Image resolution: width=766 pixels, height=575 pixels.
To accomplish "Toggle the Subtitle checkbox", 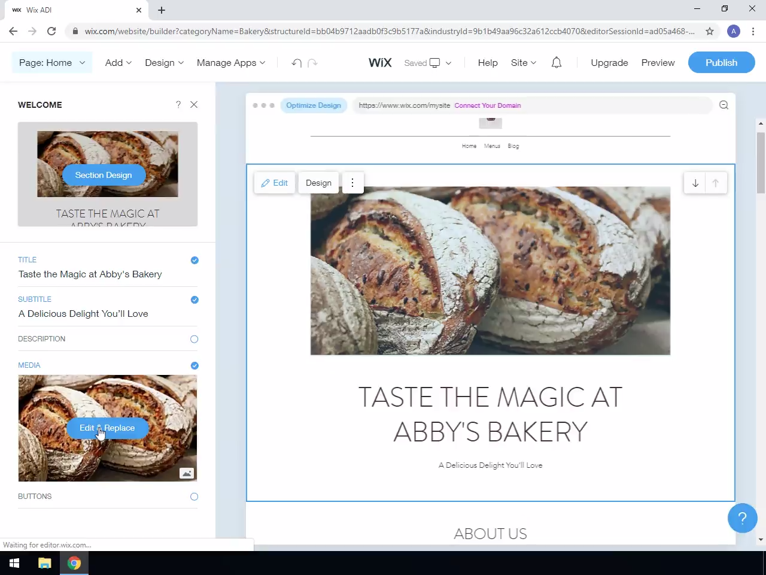I will [x=194, y=299].
